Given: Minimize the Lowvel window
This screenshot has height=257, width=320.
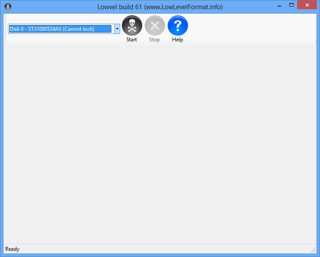Looking at the screenshot, I should (280, 6).
